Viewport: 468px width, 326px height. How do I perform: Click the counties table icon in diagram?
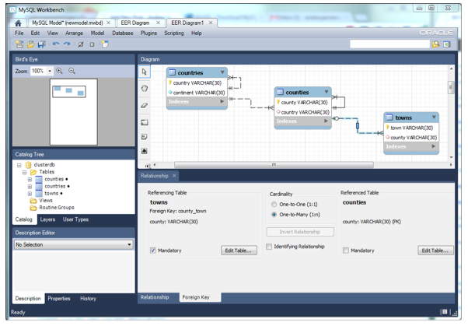280,92
